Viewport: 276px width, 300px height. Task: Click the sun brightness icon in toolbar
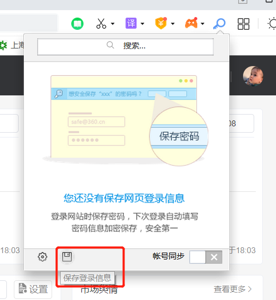(x=272, y=24)
